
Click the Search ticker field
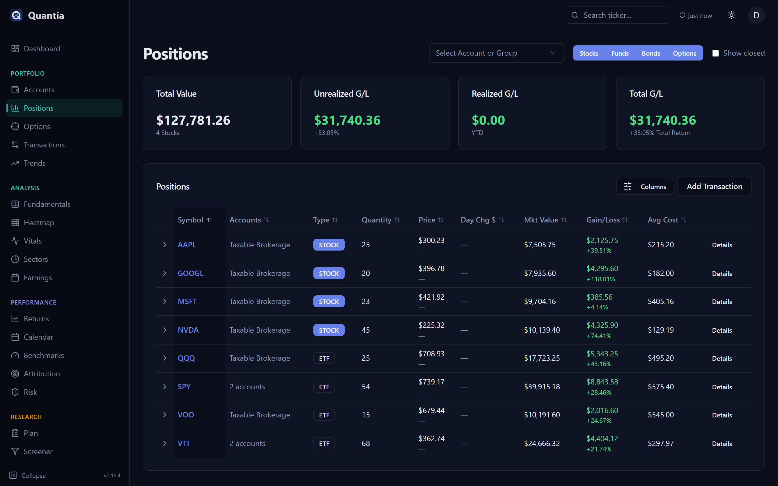(x=617, y=15)
